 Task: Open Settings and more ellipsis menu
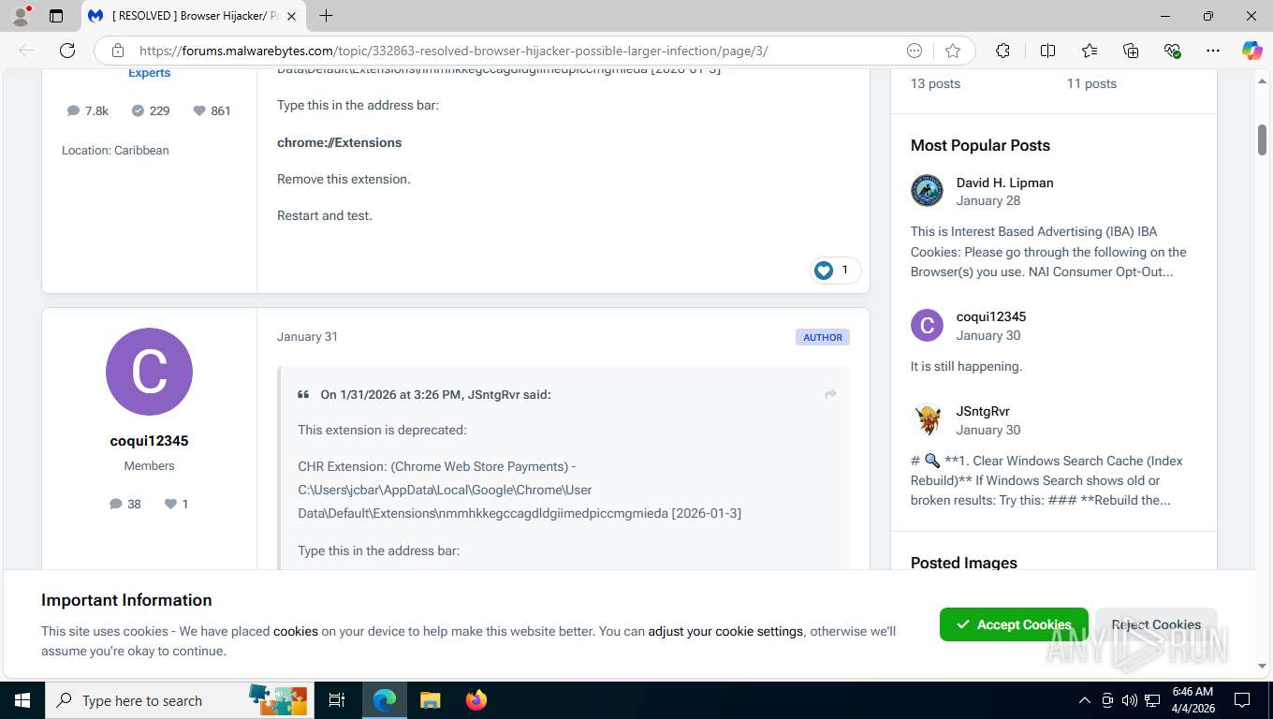(1213, 51)
